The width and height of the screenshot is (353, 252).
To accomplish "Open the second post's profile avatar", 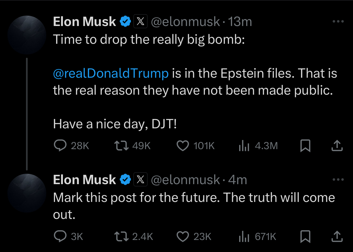I will [x=27, y=193].
